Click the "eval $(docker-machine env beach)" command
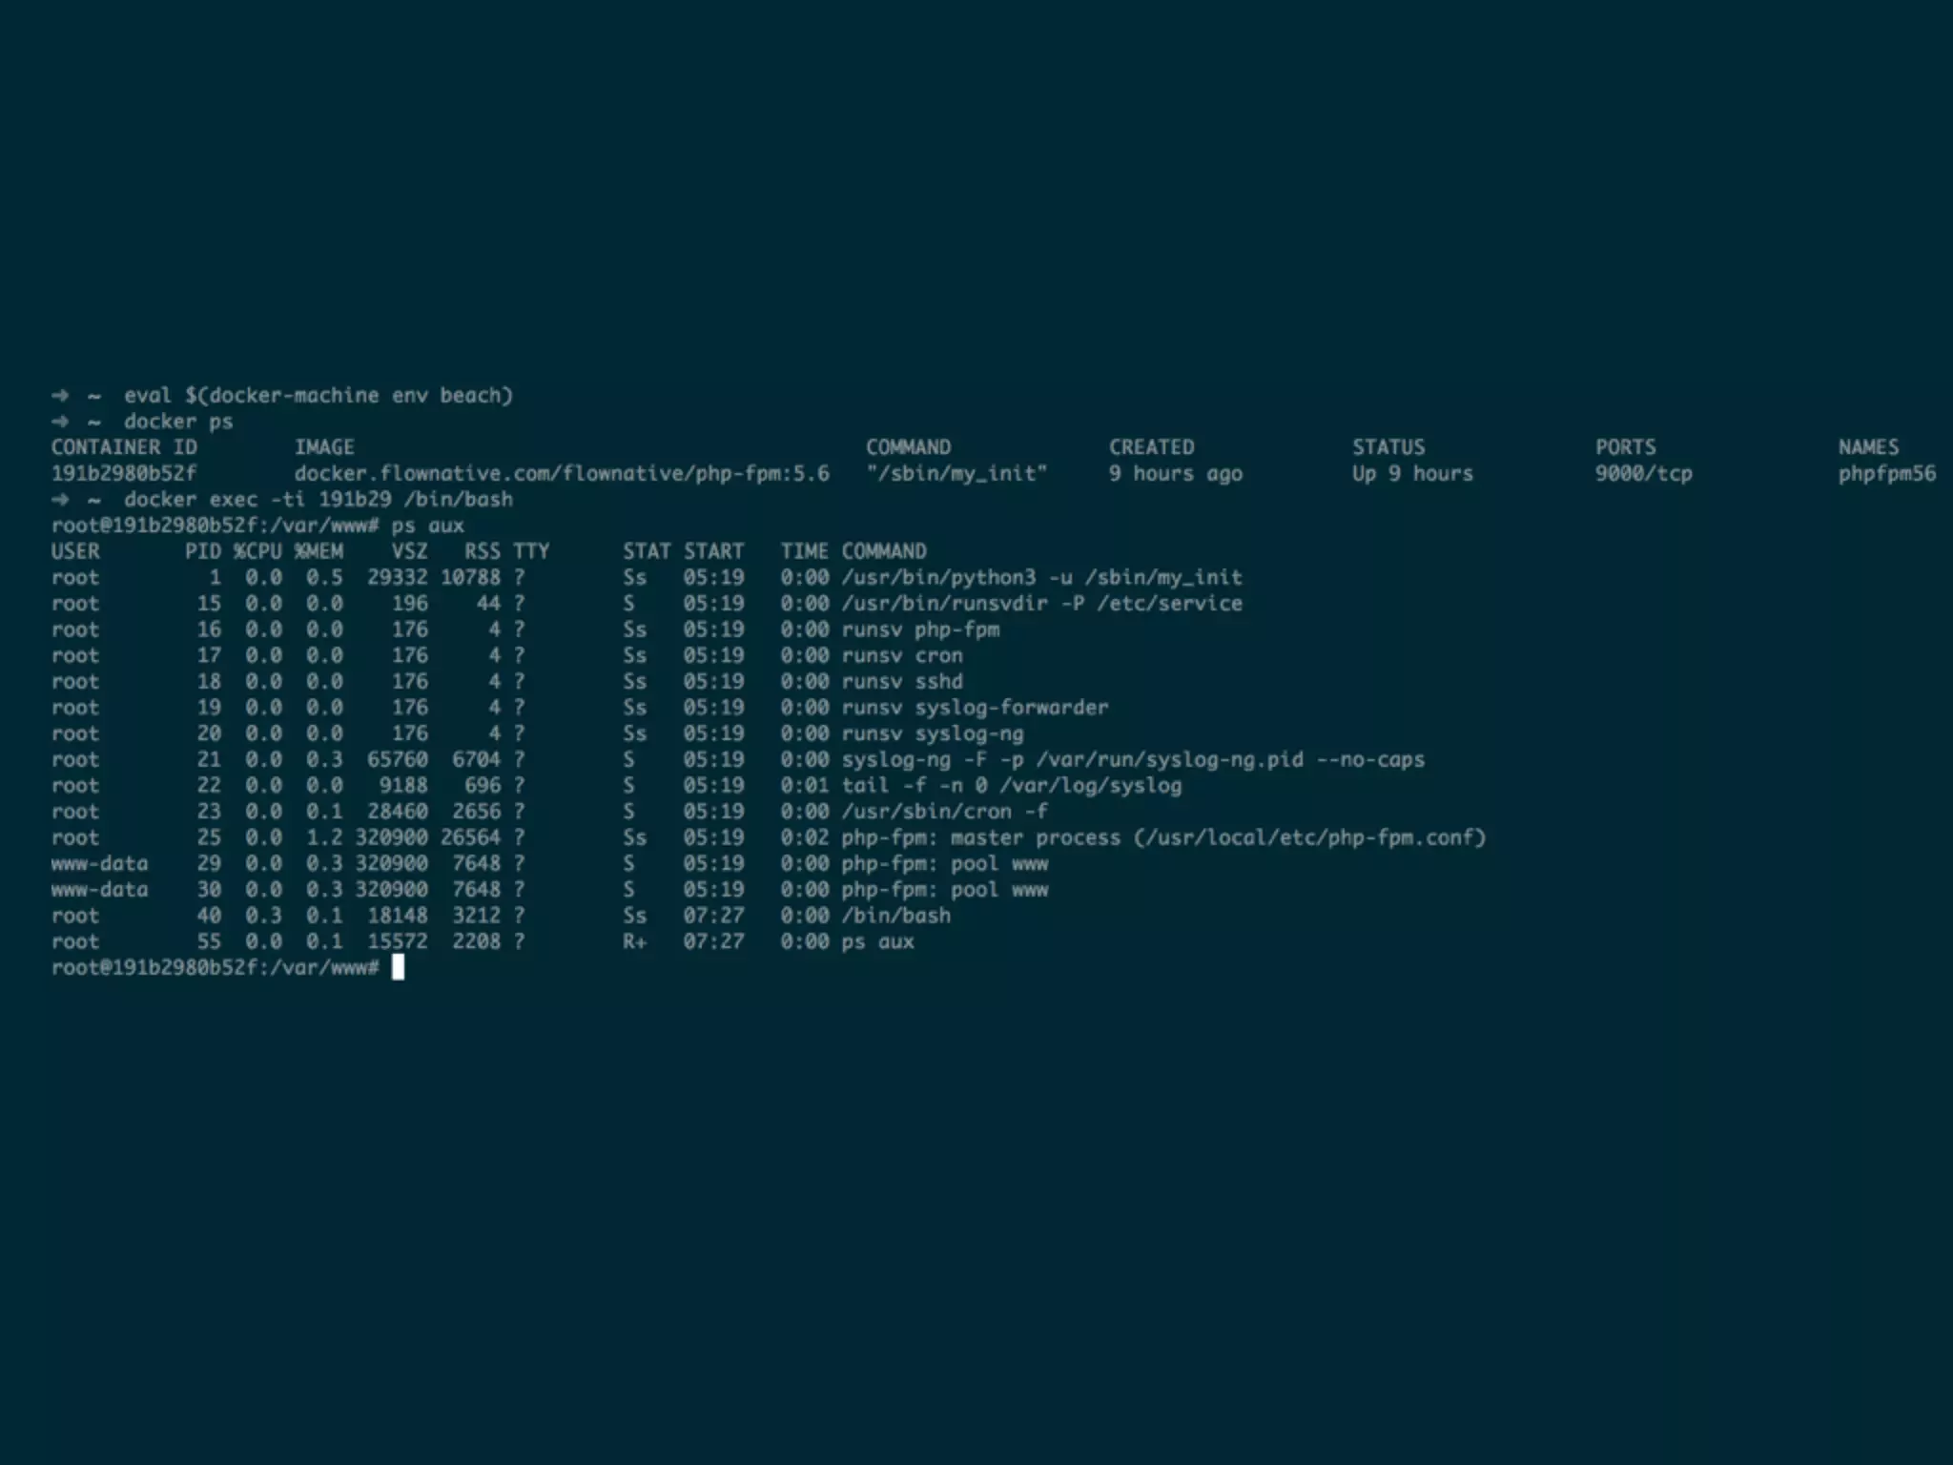1953x1465 pixels. coord(318,395)
